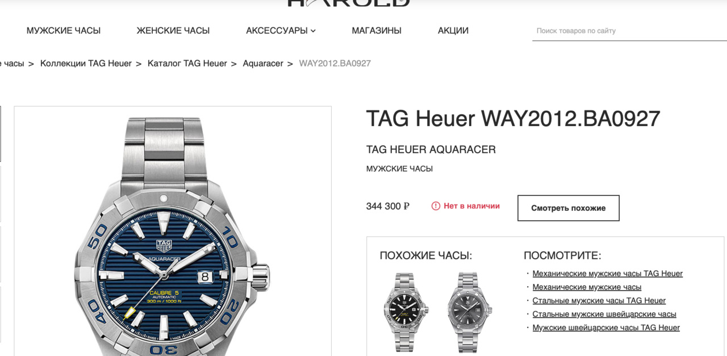Image resolution: width=727 pixels, height=356 pixels.
Task: Expand the АКСЕССУАРЫ dropdown chevron
Action: coord(313,31)
